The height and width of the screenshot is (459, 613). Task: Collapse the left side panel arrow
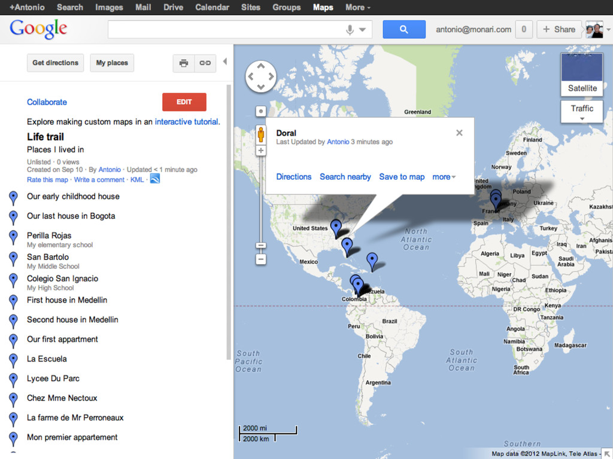click(x=225, y=62)
